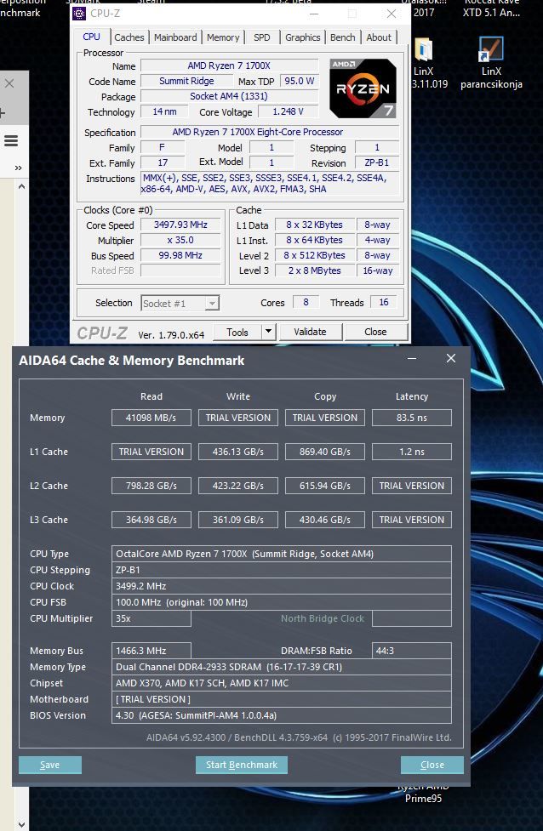This screenshot has width=543, height=831.
Task: Click the Level 3 cache 2 x 8 MBytes value
Action: coord(314,270)
